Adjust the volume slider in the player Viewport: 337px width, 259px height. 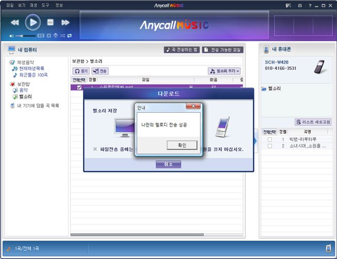pos(25,36)
